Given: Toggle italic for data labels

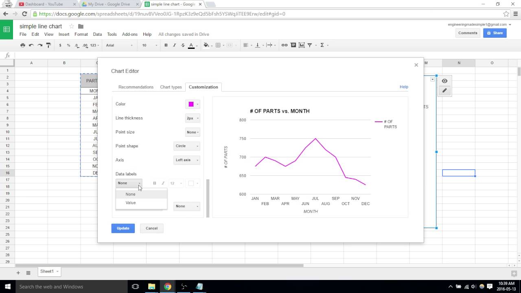Looking at the screenshot, I should point(163,183).
